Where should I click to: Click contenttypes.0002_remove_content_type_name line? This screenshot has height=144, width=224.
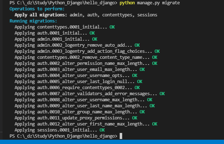click(86, 57)
